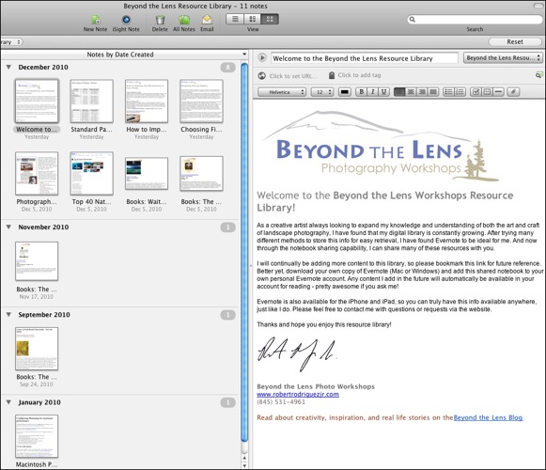Insert a checkbox to-do
The width and height of the screenshot is (546, 470).
[476, 92]
